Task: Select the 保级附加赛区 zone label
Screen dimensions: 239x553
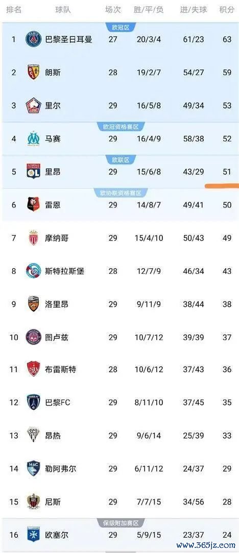Action: click(x=119, y=523)
